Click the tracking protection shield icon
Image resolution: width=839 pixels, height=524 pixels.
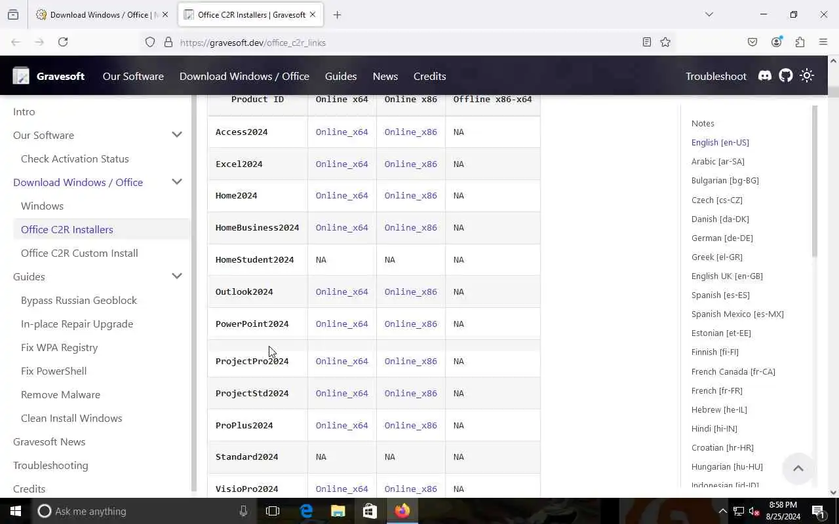tap(150, 42)
